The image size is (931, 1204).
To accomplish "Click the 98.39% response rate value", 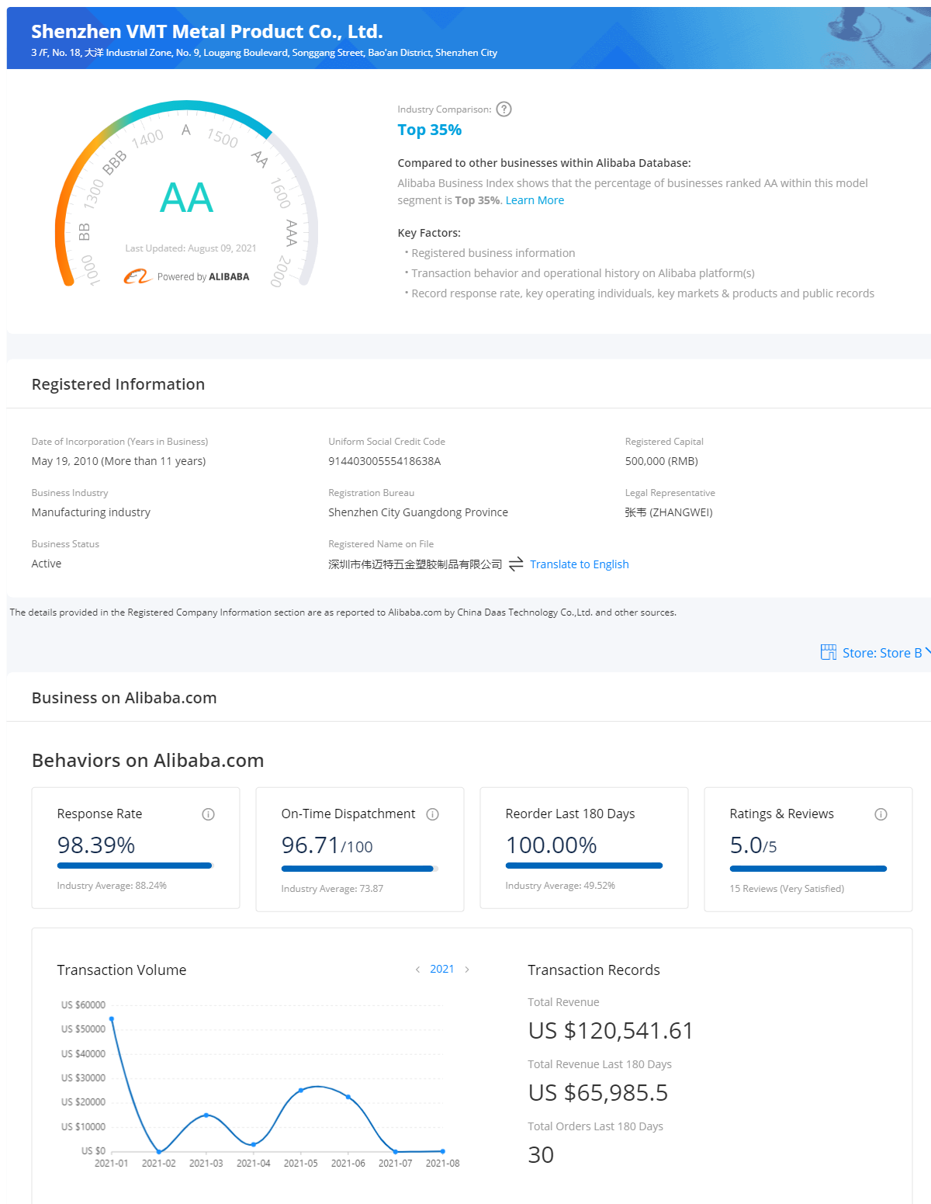I will (96, 845).
